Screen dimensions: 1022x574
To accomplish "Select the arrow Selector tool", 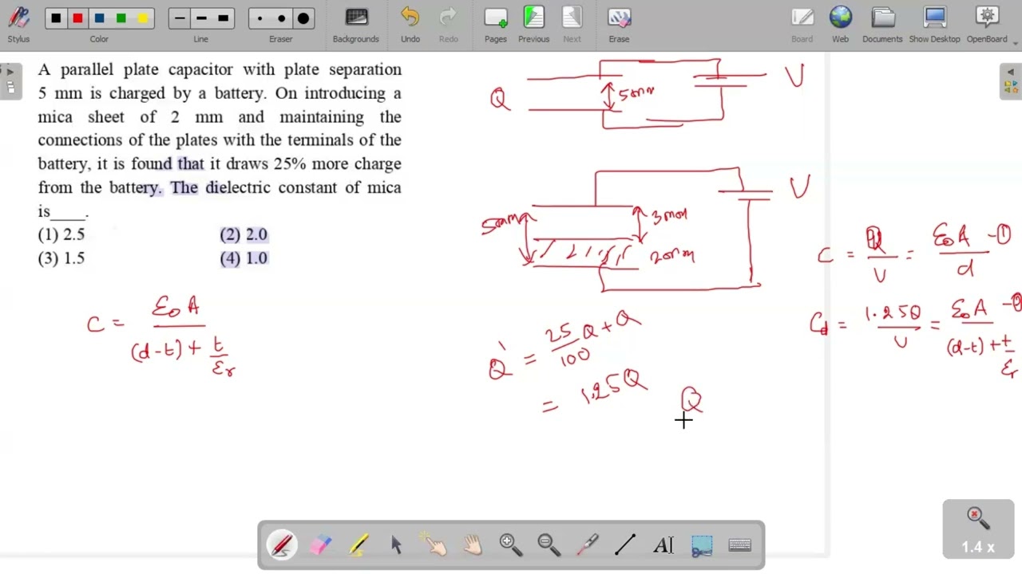I will [x=397, y=545].
